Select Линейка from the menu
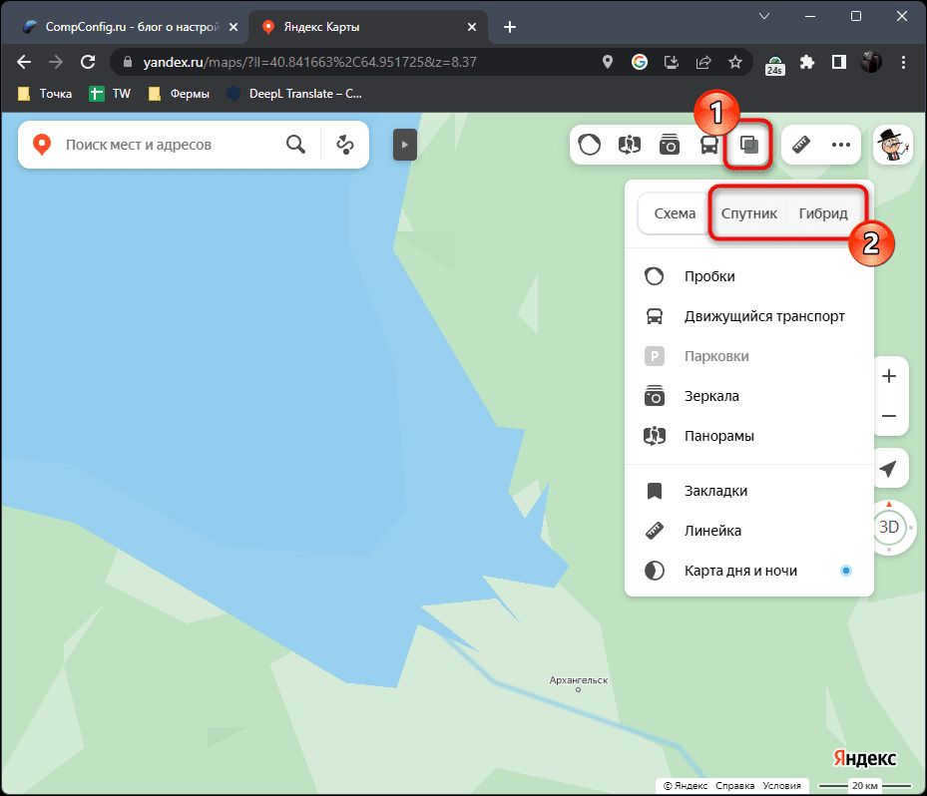This screenshot has width=927, height=796. coord(749,531)
